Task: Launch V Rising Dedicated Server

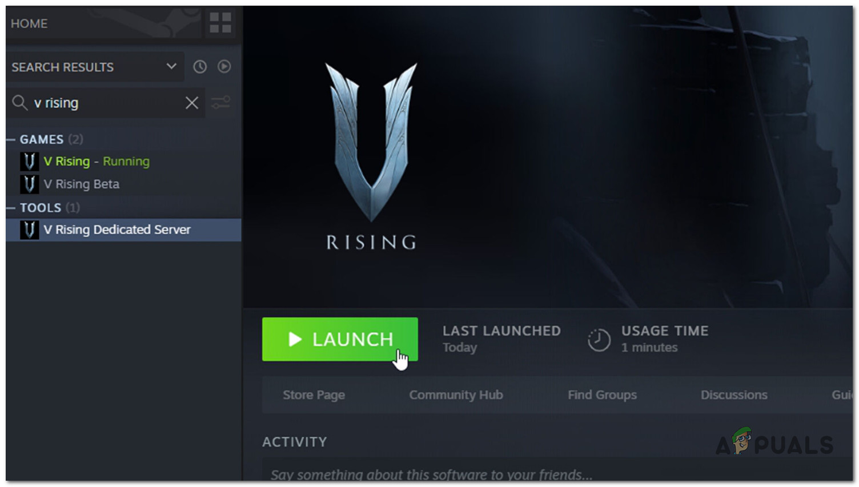Action: pyautogui.click(x=339, y=339)
